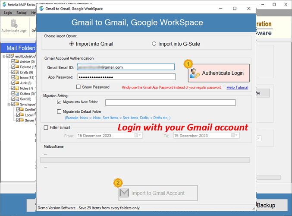Click the Authenticate Login button in Gmail dialog
Screen dimensions: 292x216
point(219,73)
